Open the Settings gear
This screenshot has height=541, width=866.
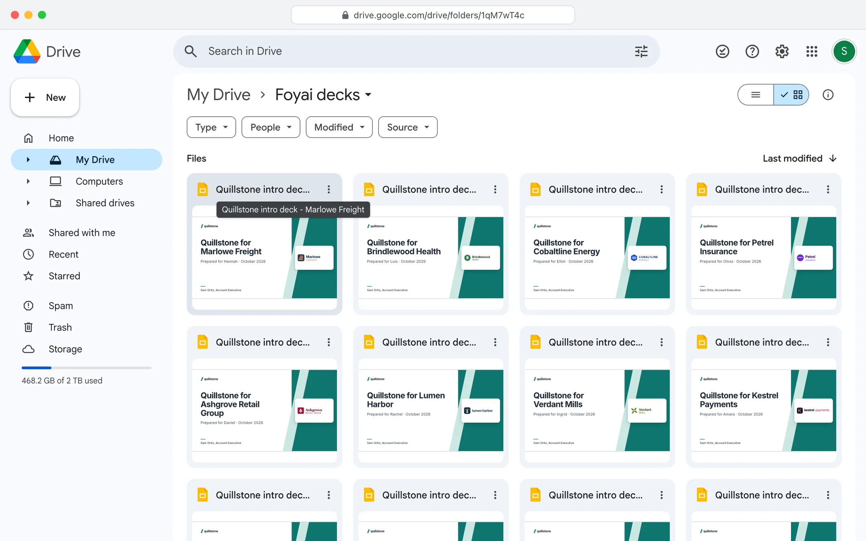(x=782, y=51)
